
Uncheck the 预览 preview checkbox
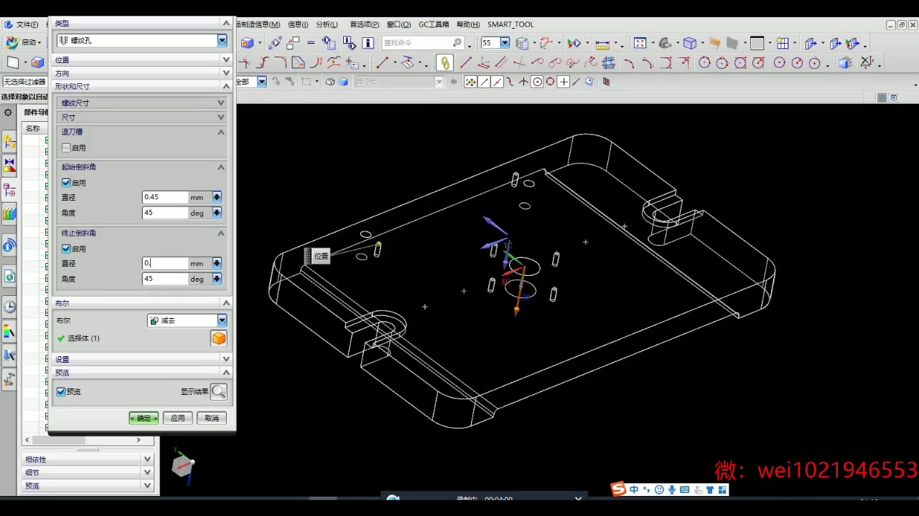(x=61, y=391)
